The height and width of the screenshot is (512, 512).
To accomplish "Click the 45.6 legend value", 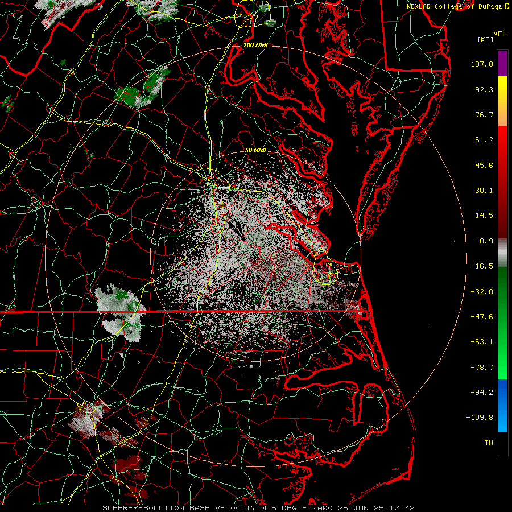I will (x=484, y=165).
